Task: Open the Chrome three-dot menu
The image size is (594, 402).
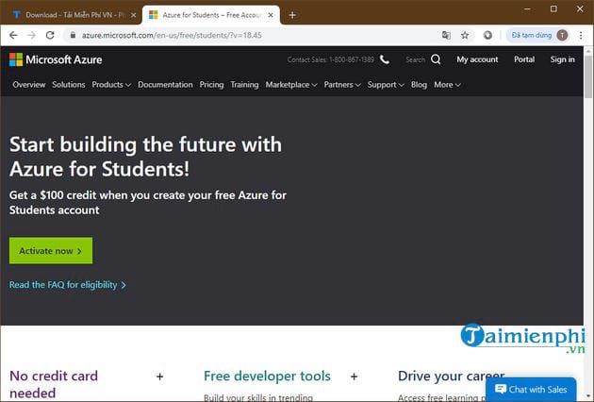Action: tap(581, 35)
